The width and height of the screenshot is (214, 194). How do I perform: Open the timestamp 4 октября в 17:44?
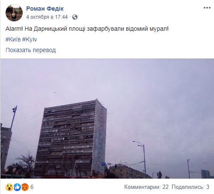pos(47,17)
